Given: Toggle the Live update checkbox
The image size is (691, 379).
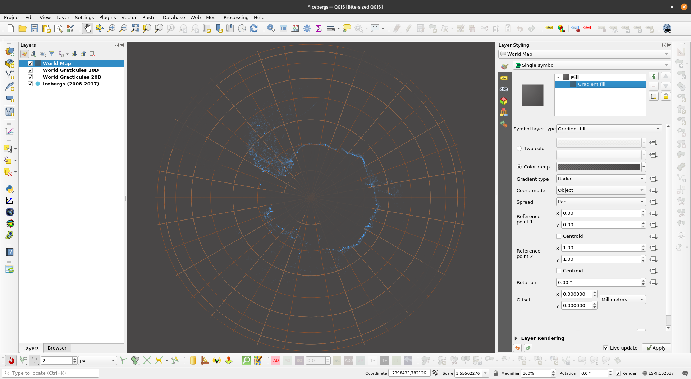Looking at the screenshot, I should [606, 348].
